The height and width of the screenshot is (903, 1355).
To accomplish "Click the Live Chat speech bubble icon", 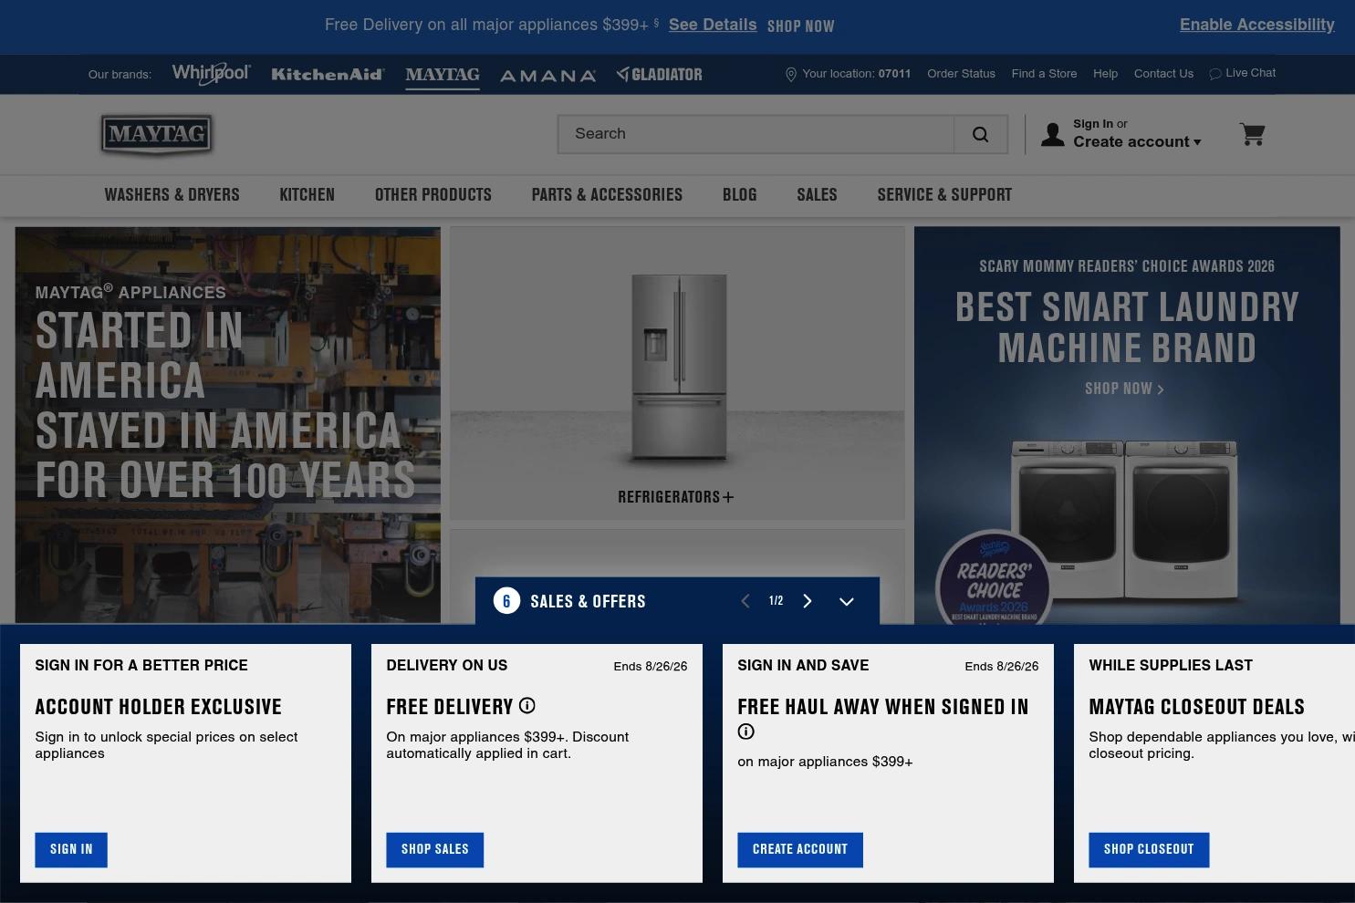I will (1215, 74).
